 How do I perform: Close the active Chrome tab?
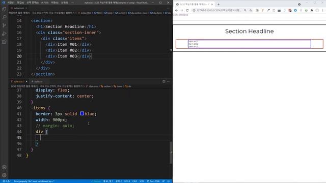(212, 4)
